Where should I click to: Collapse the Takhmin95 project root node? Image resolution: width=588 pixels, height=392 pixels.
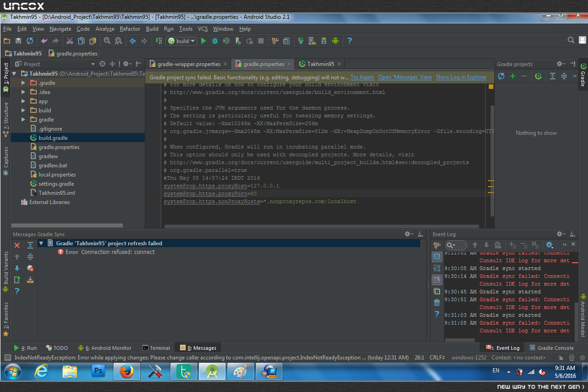click(x=14, y=74)
